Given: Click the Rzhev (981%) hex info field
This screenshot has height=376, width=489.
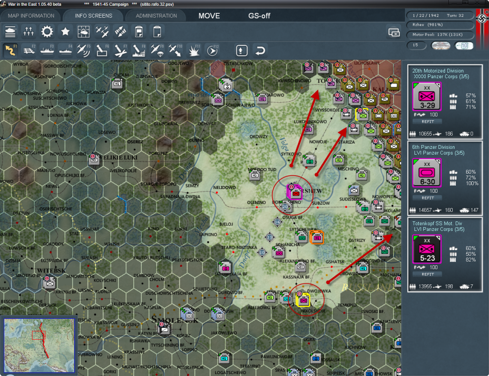Looking at the screenshot, I should (440, 25).
